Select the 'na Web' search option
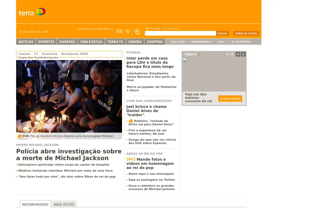Image resolution: width=333 pixels, height=208 pixels. (x=147, y=29)
